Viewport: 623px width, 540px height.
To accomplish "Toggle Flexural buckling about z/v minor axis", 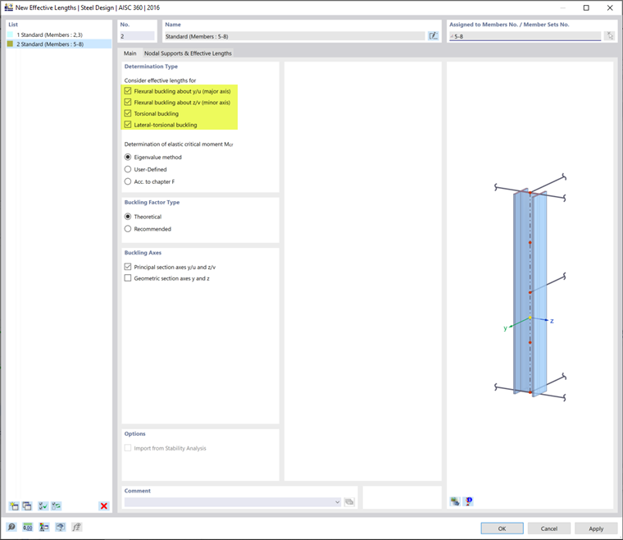I will [128, 103].
